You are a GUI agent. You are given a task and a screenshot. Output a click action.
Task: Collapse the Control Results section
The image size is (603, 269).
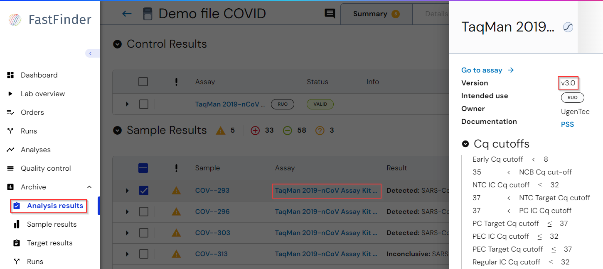point(118,44)
